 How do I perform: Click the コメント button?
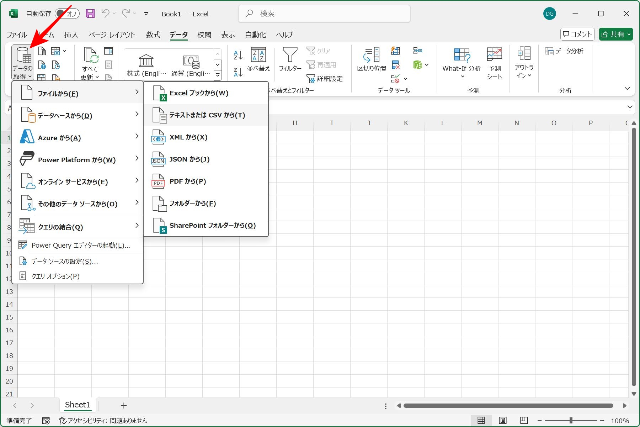[577, 34]
